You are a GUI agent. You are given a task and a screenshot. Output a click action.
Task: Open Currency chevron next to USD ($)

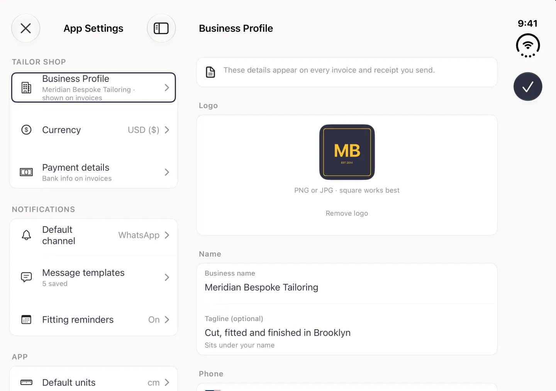[x=167, y=130]
